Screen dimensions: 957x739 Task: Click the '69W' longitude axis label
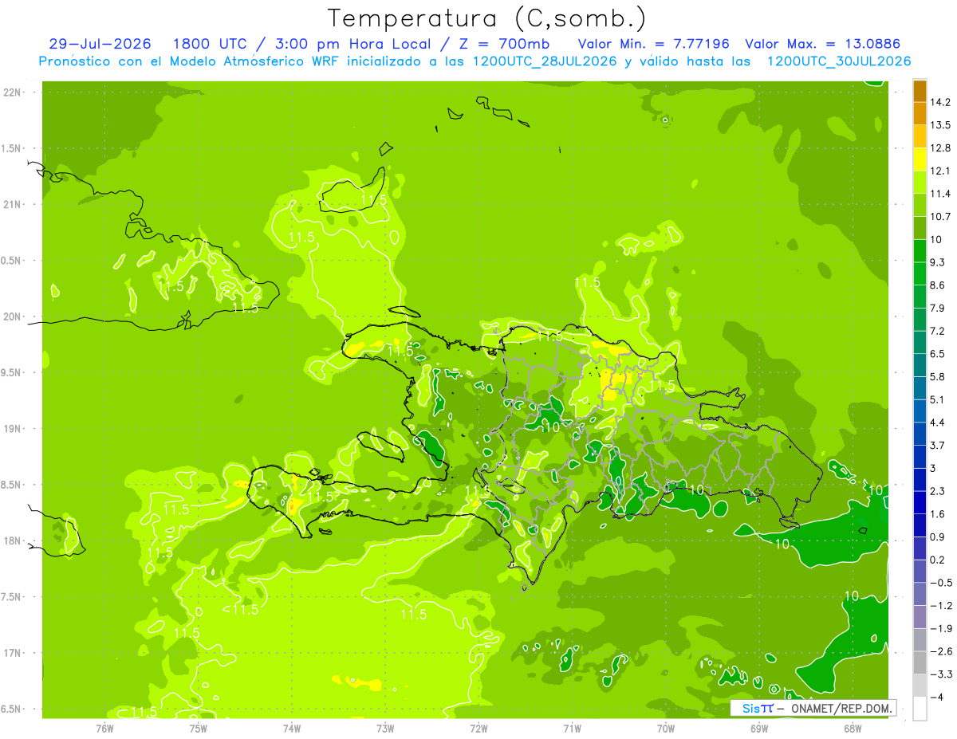pos(759,728)
